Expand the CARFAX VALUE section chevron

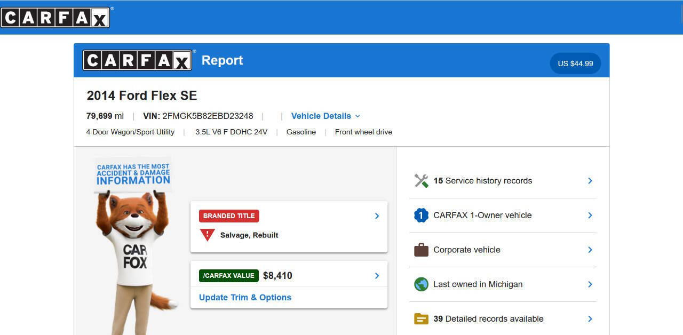click(x=377, y=275)
